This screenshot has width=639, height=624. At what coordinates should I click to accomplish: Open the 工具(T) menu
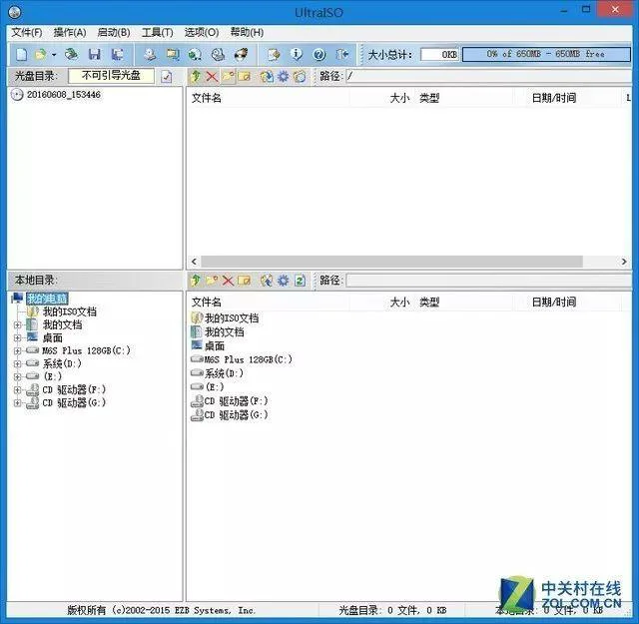click(x=158, y=32)
